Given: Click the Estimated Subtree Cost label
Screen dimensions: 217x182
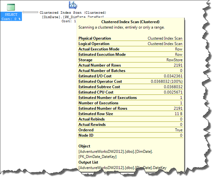Looking at the screenshot, I should (x=99, y=87).
